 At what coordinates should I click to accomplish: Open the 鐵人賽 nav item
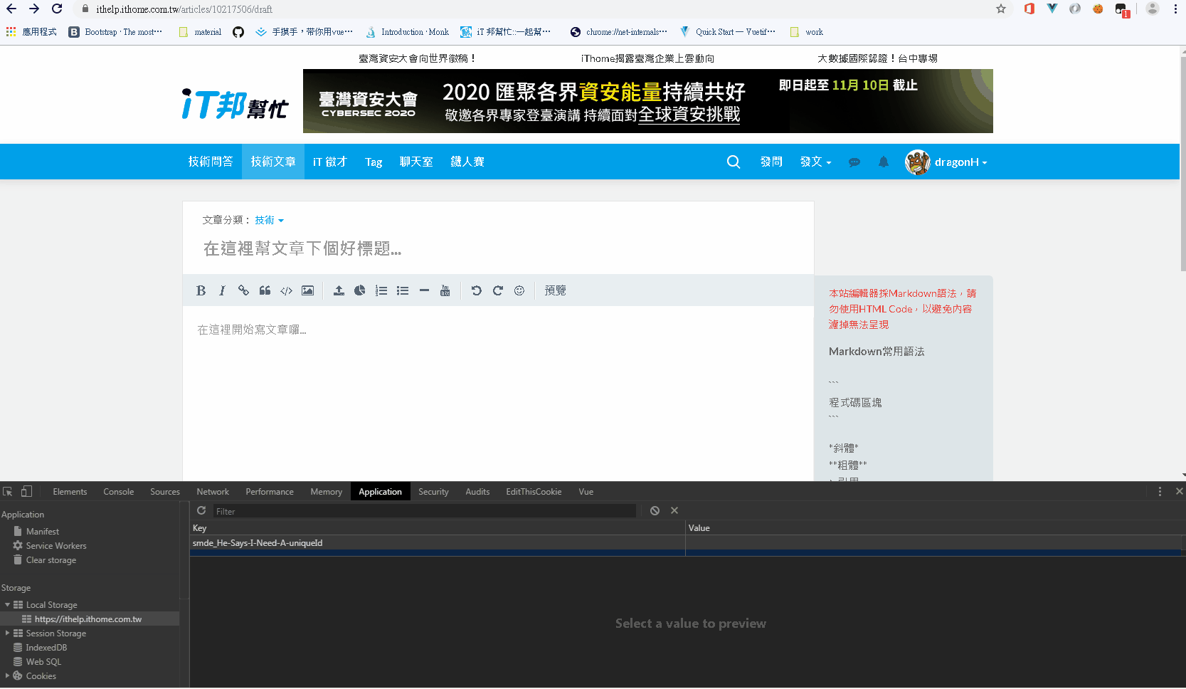click(x=467, y=162)
